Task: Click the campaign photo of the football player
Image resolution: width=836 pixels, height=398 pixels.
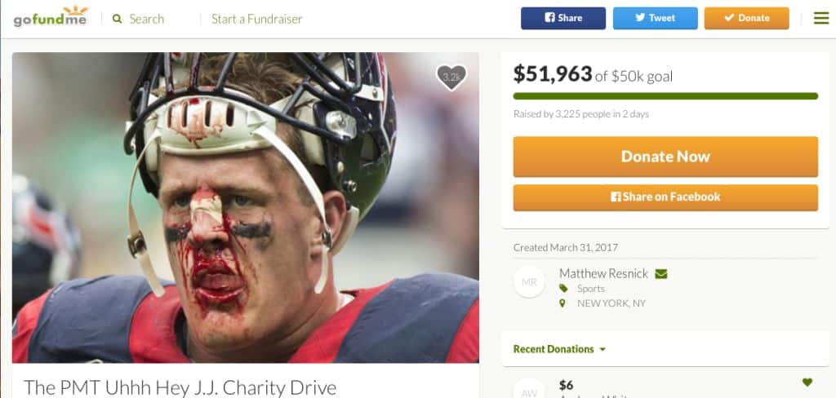Action: point(245,208)
